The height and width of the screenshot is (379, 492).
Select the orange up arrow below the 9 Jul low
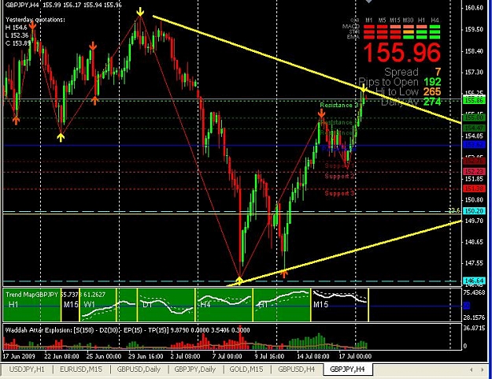click(x=284, y=274)
